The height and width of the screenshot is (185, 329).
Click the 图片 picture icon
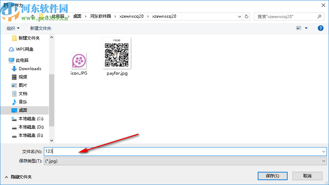coord(14,85)
